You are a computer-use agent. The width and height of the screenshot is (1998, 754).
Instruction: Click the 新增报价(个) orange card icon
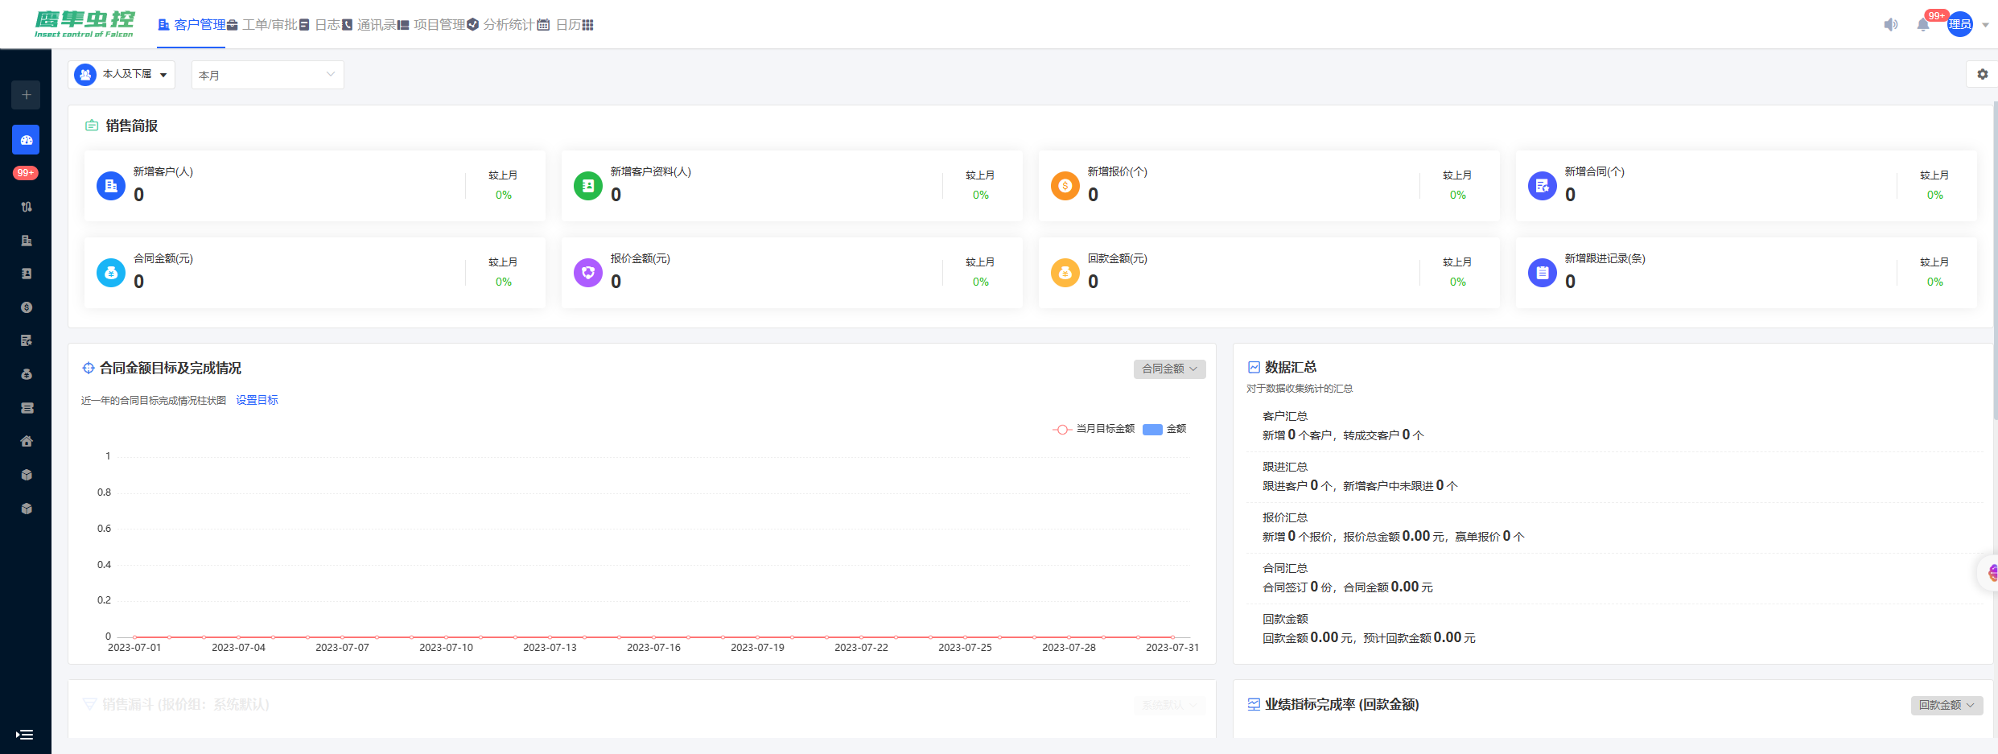(1065, 186)
